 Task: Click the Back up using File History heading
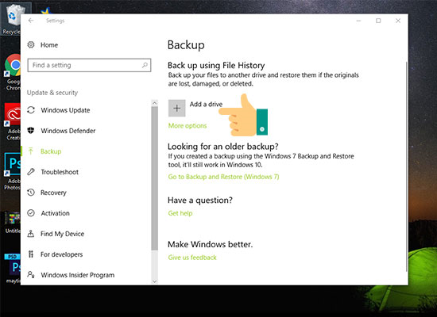click(216, 65)
